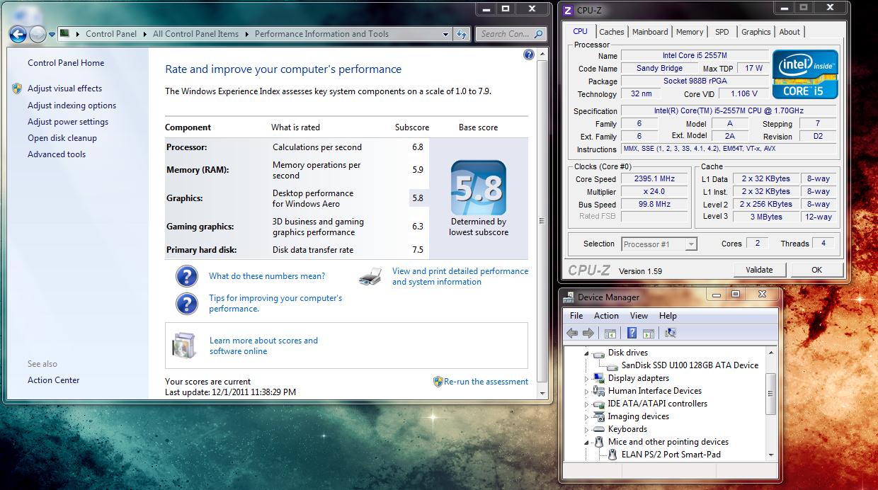This screenshot has width=878, height=490.
Task: Click Re-run the assessment link
Action: 486,382
